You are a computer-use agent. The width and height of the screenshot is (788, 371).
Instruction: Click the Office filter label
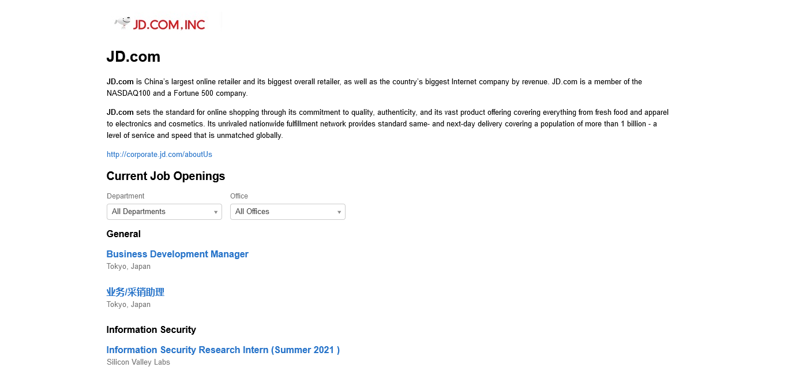click(x=239, y=196)
